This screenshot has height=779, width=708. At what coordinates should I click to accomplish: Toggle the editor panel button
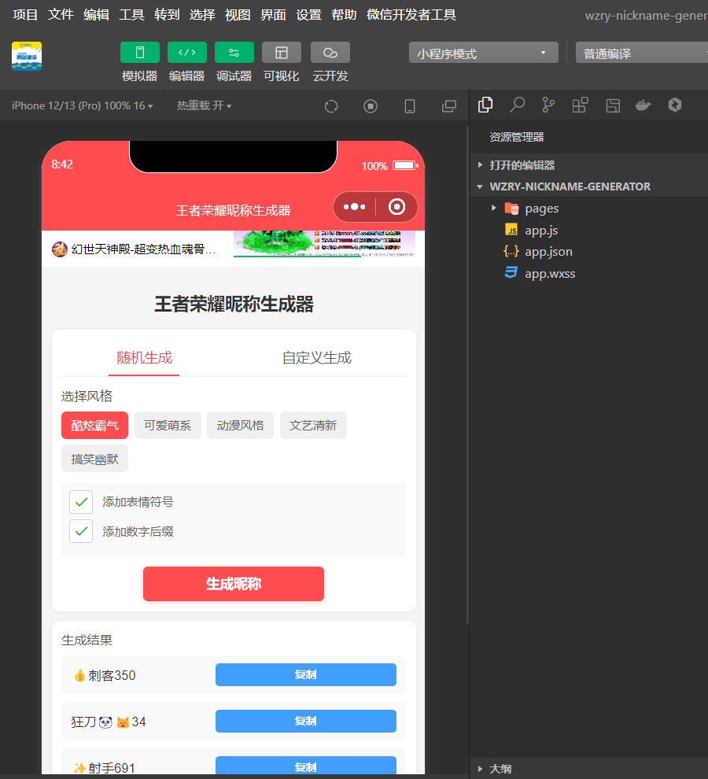pos(186,53)
